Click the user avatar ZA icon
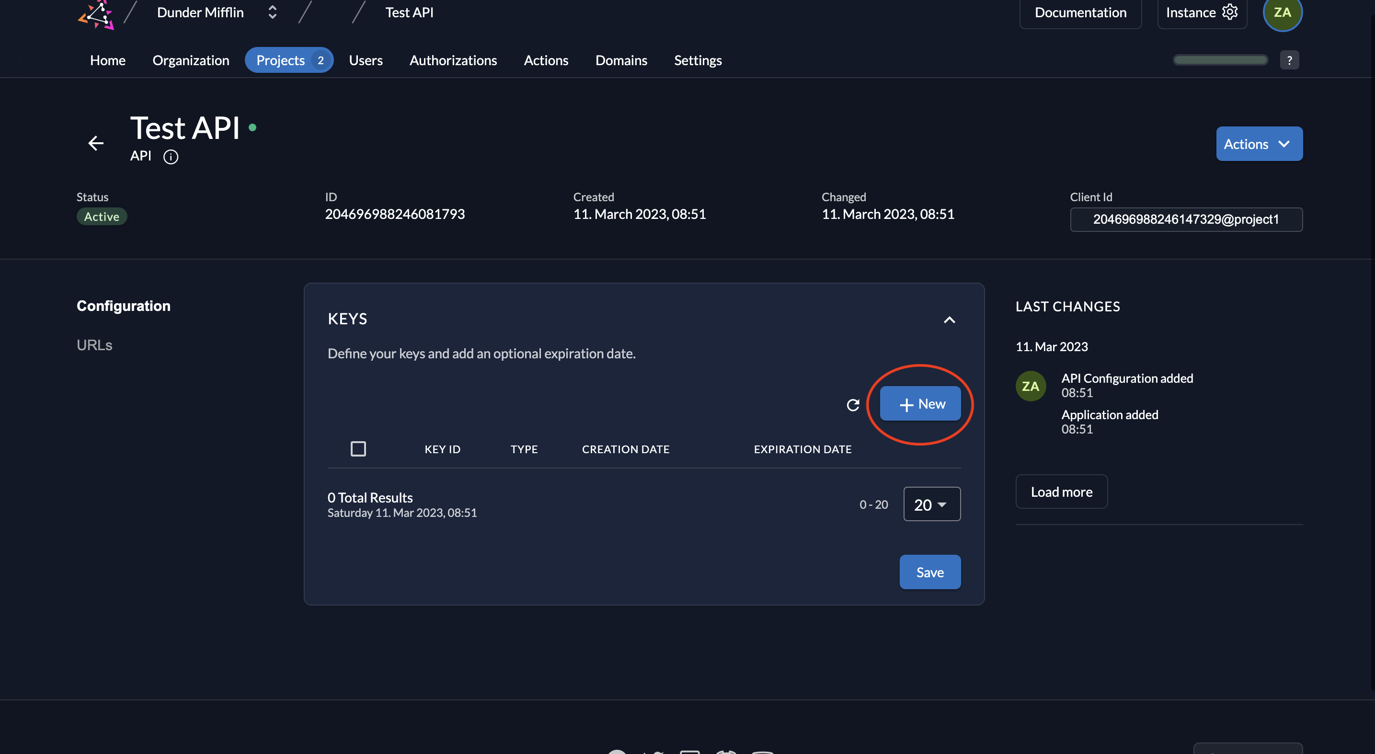 coord(1282,12)
